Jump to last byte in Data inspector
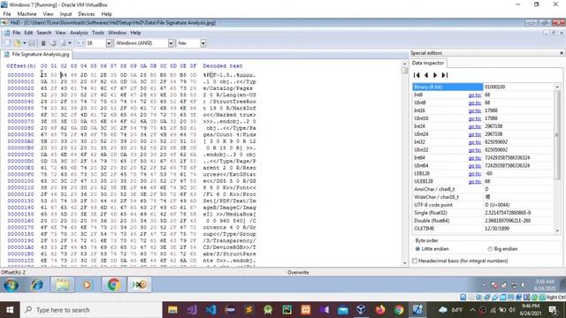Viewport: 566px width, 318px height. click(x=445, y=75)
